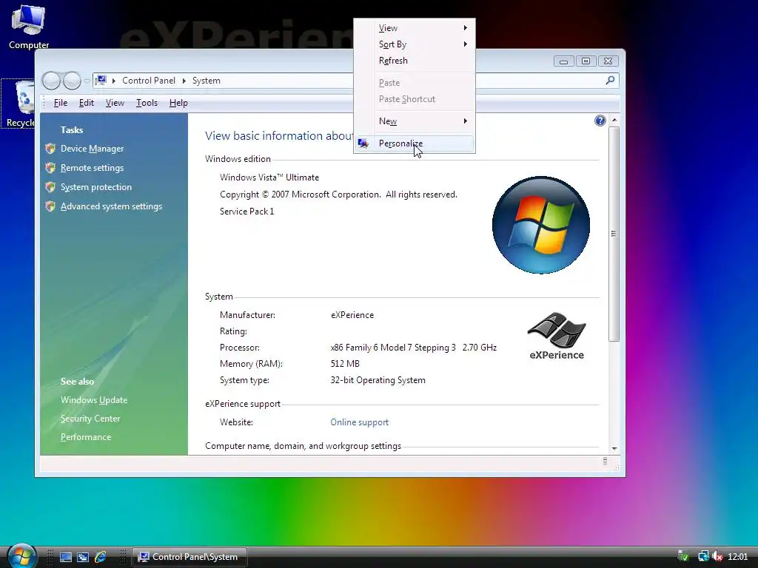Open the Edit menu
Viewport: 758px width, 568px height.
pos(87,103)
